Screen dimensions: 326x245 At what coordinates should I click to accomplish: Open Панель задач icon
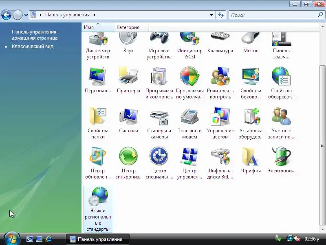coord(281,39)
